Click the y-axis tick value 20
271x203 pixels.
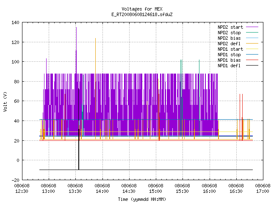(x=17, y=141)
